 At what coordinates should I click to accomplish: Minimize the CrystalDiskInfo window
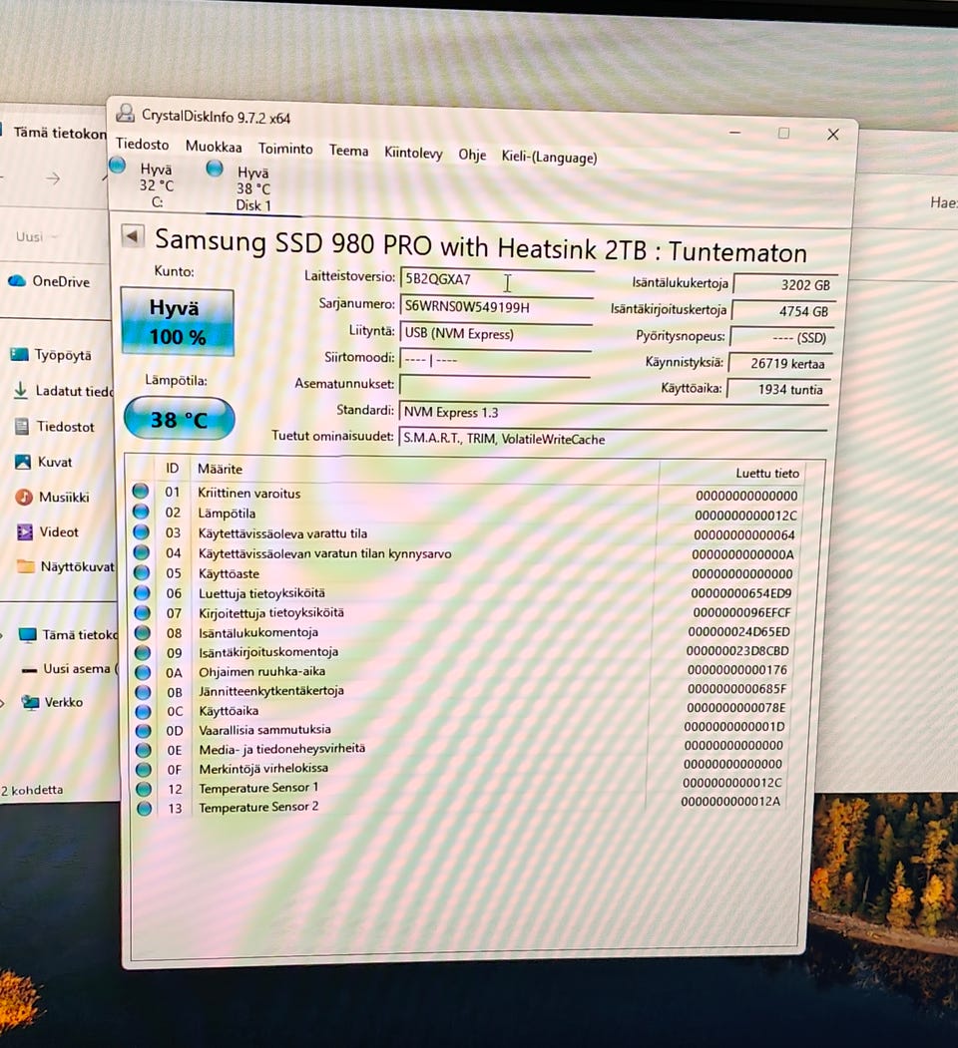[x=735, y=133]
